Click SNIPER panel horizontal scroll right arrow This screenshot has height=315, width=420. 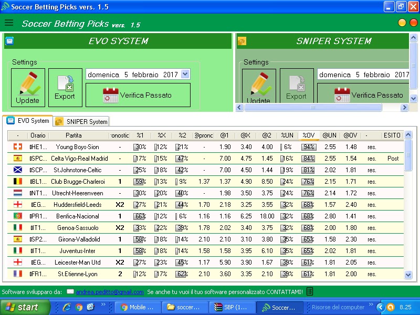click(x=404, y=108)
